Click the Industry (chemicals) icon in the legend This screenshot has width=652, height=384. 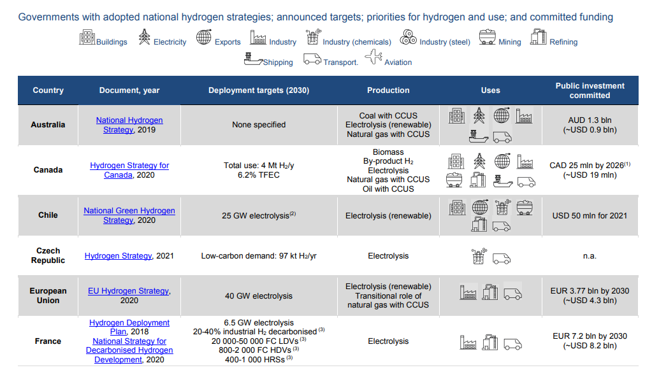(314, 36)
